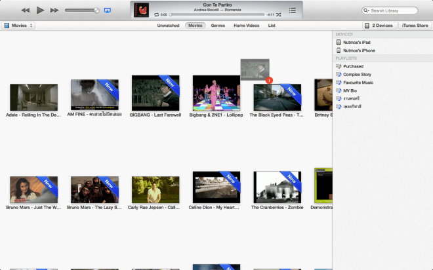Switch to the Genres tab

217,26
